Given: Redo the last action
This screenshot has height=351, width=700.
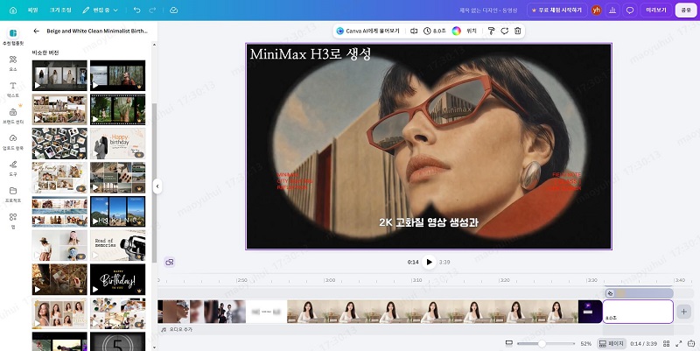Looking at the screenshot, I should point(152,10).
